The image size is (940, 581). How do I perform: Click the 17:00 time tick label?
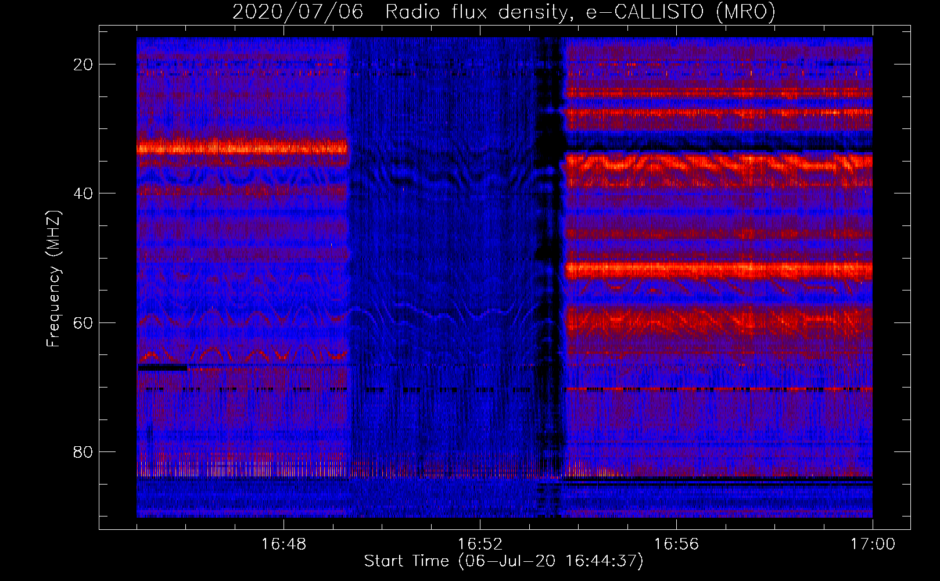click(x=873, y=544)
